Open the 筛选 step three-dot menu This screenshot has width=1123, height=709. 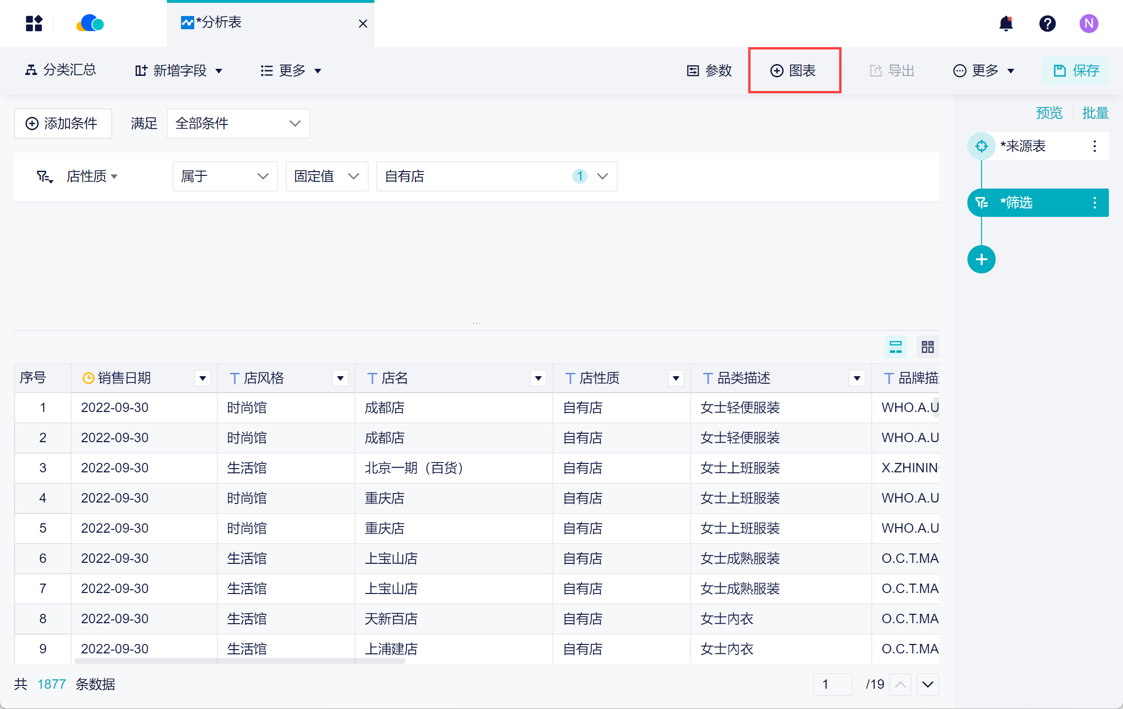click(x=1094, y=203)
